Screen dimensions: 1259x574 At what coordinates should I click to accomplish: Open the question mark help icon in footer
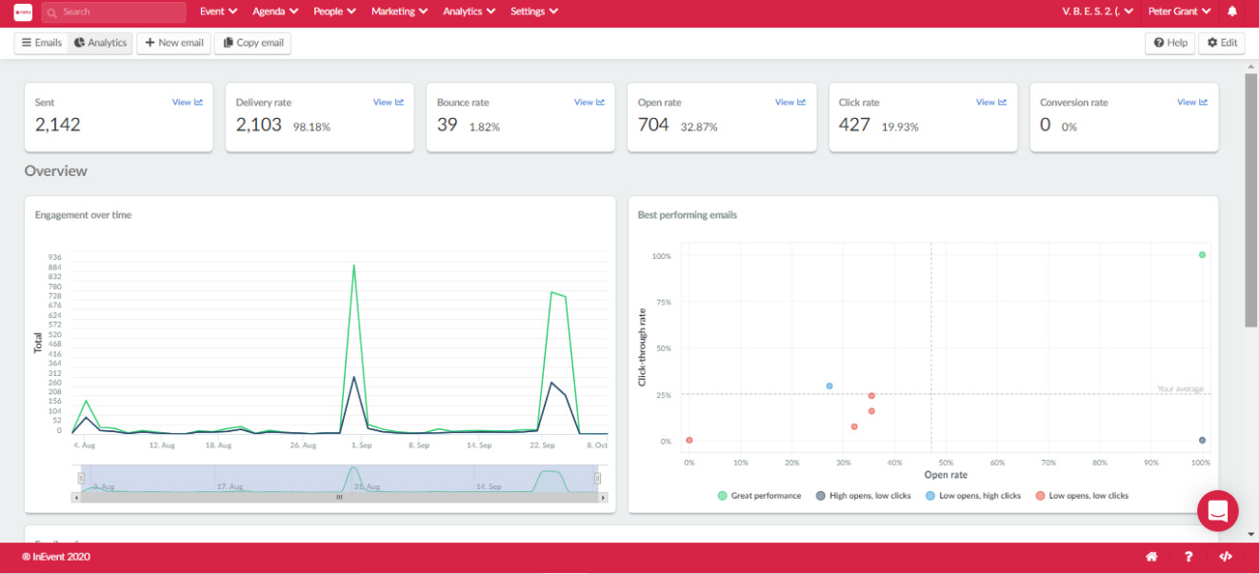1189,557
